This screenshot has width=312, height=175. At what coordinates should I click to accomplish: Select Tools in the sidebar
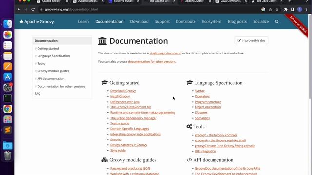[41, 64]
